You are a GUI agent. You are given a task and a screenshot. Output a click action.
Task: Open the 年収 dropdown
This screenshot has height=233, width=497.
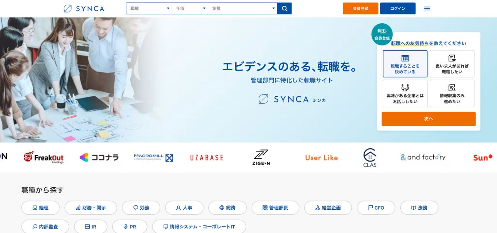tap(190, 9)
